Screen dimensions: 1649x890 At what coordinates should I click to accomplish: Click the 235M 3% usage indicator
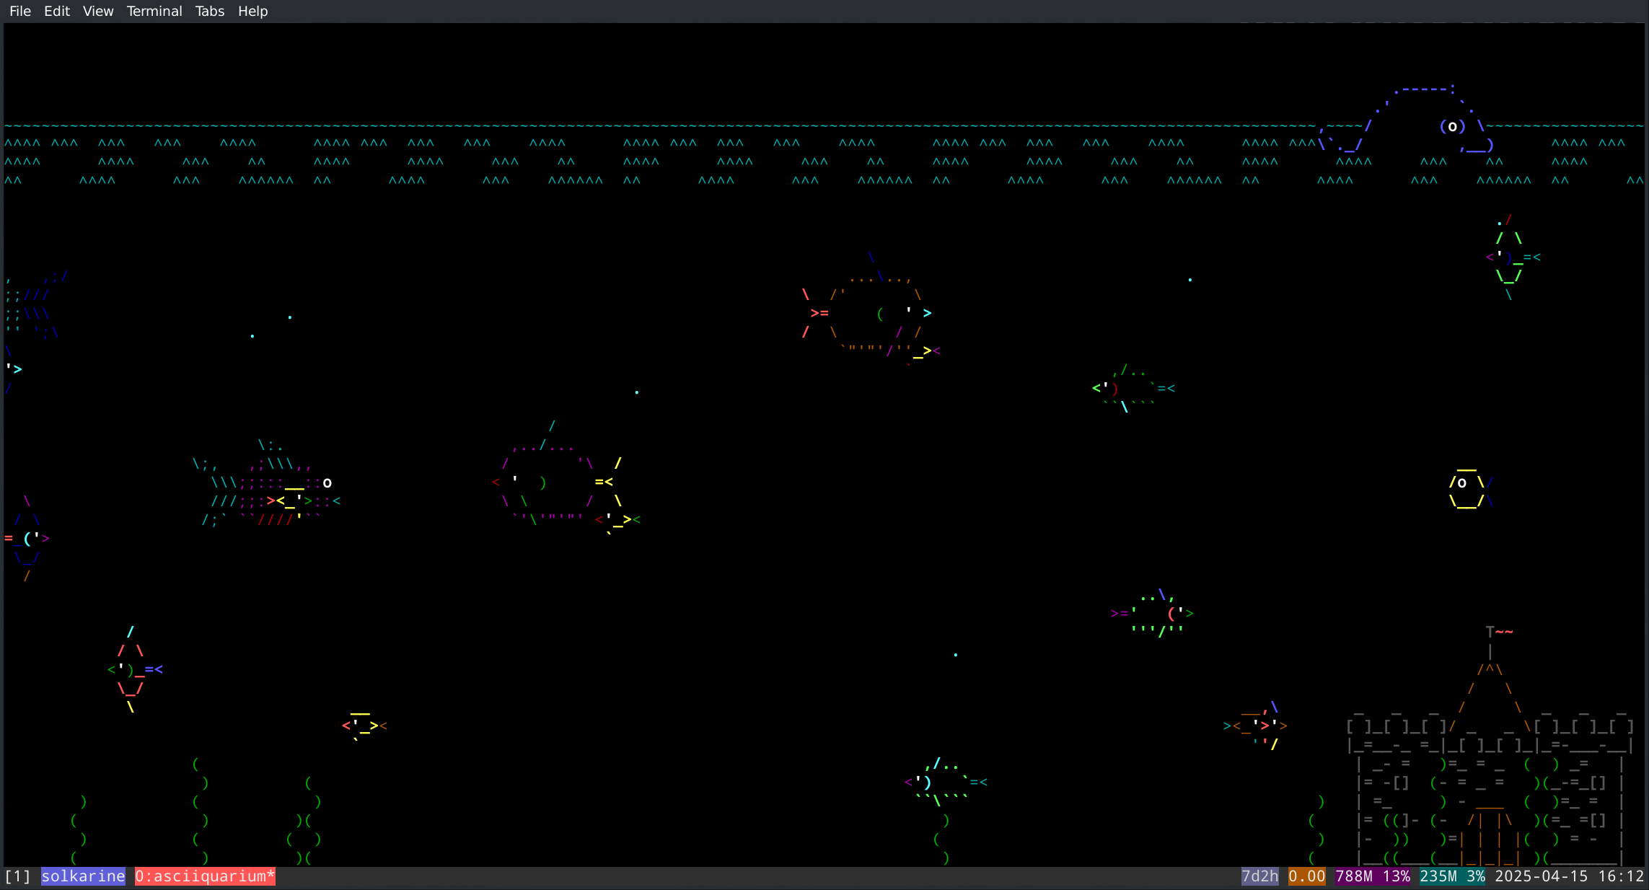tap(1452, 876)
